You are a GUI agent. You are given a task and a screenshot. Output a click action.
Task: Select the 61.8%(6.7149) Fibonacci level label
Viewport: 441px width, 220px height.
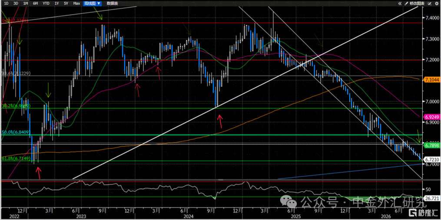point(16,158)
